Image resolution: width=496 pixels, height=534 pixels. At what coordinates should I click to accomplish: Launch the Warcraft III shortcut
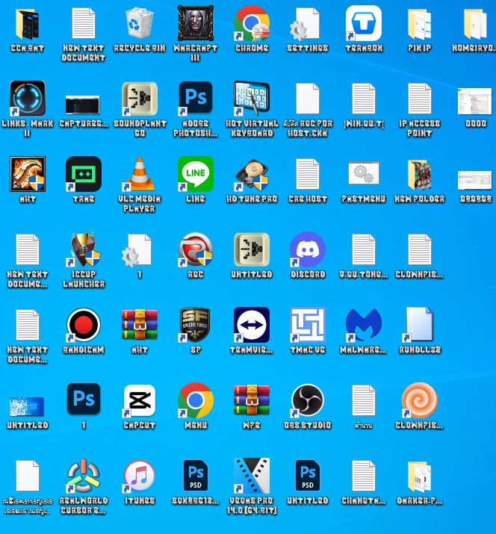pos(196,24)
